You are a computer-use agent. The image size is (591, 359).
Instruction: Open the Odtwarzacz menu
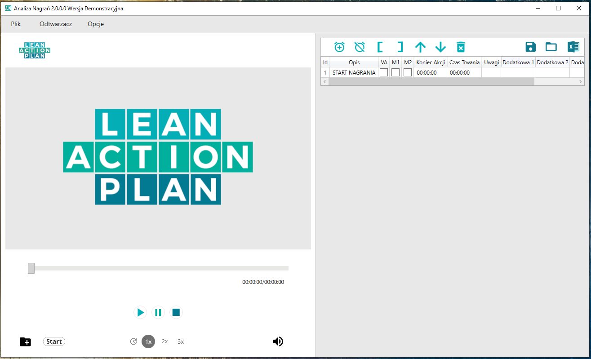click(56, 24)
